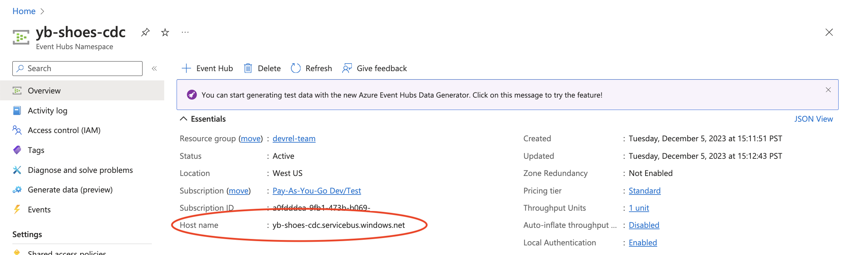851x255 pixels.
Task: Go to Access control (IAM)
Action: click(64, 130)
